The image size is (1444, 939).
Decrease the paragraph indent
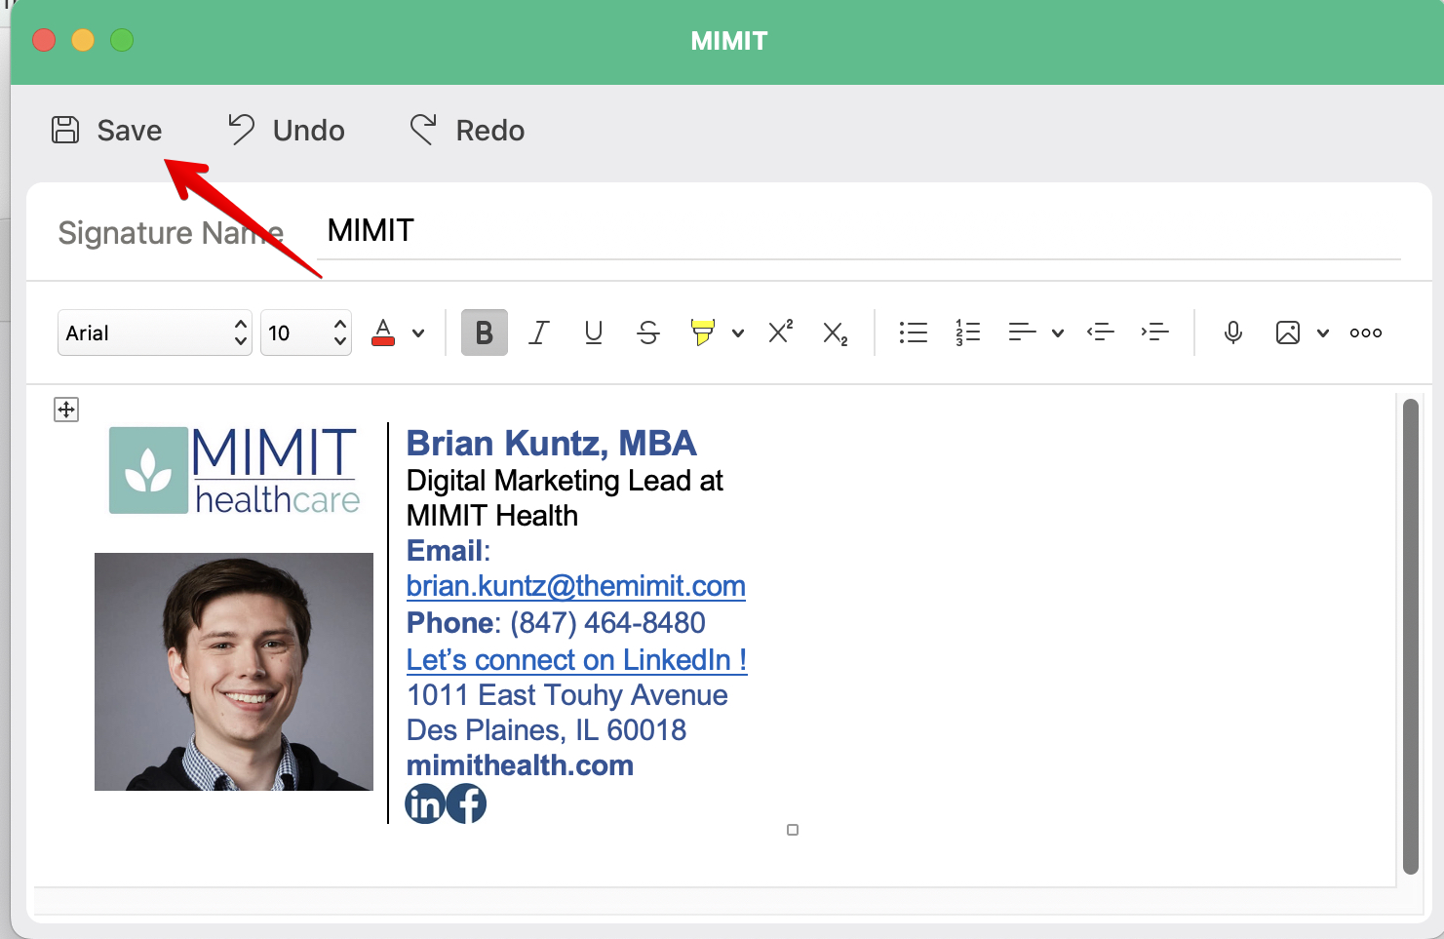(1101, 333)
